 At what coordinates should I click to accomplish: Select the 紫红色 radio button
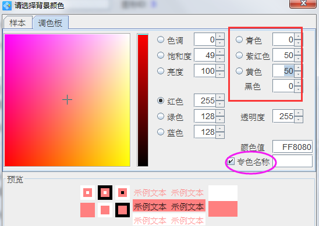[239, 55]
